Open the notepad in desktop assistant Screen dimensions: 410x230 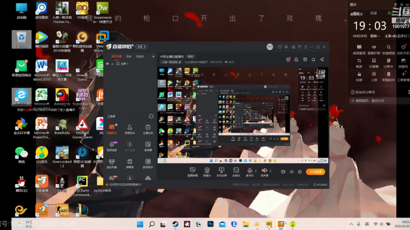point(388,63)
